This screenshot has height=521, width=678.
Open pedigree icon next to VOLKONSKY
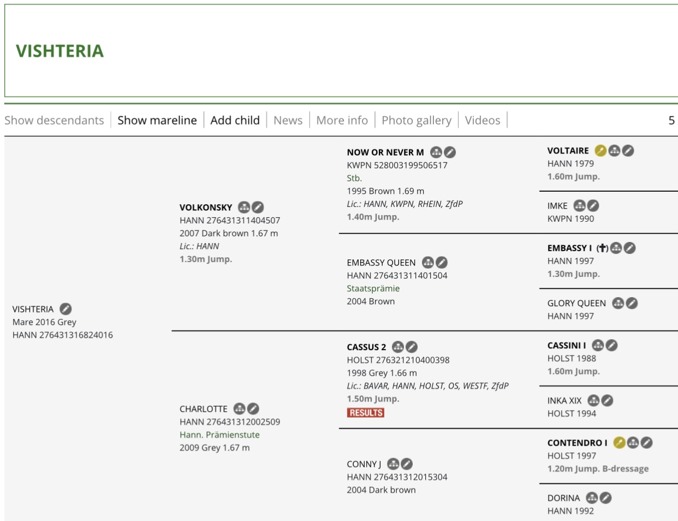pos(244,208)
